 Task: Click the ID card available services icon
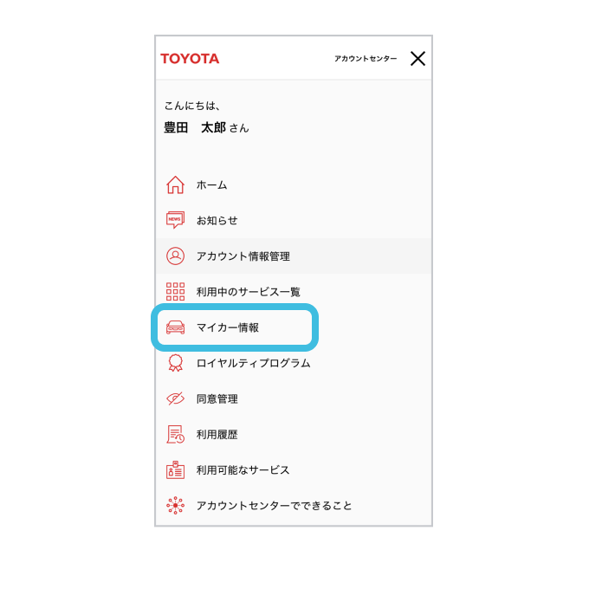tap(175, 469)
